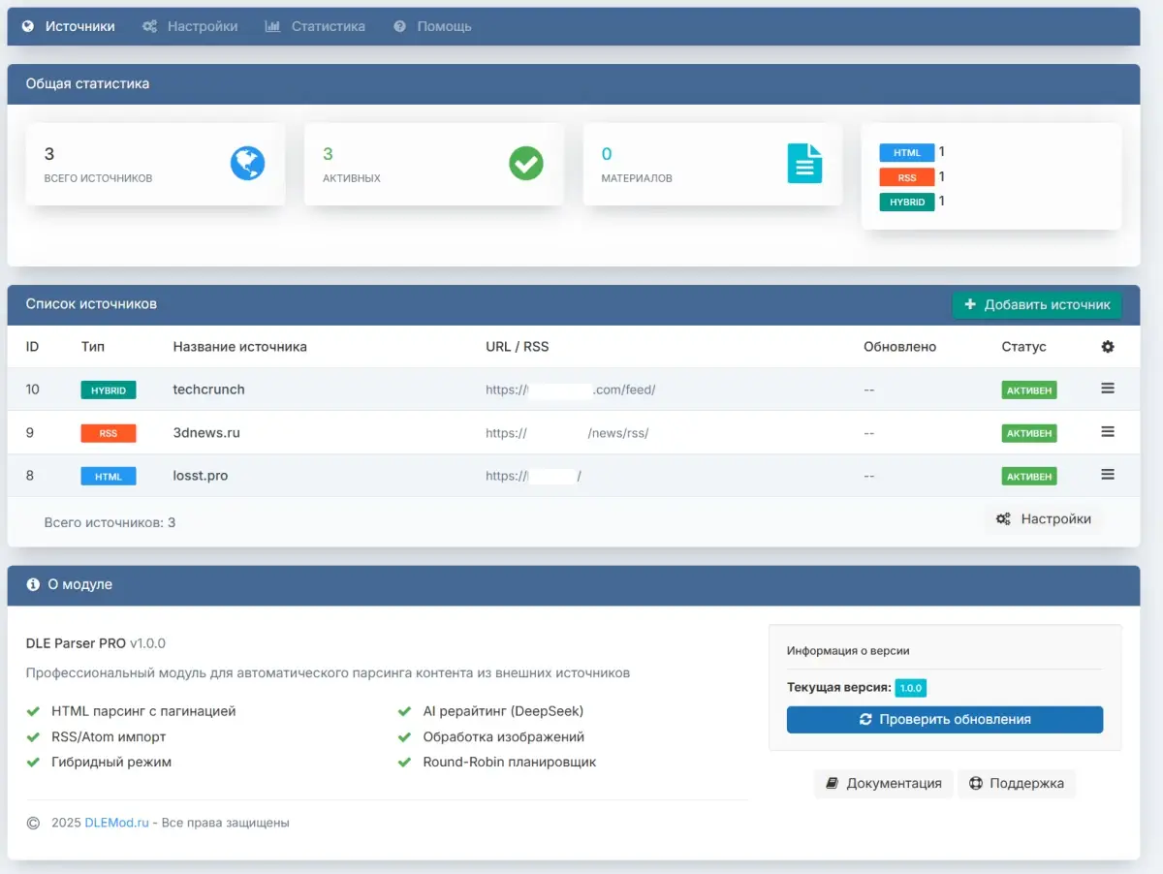The height and width of the screenshot is (874, 1163).
Task: Open actions menu for losst.pro row
Action: click(1108, 475)
